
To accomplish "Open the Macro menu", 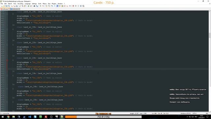I will (45, 4).
